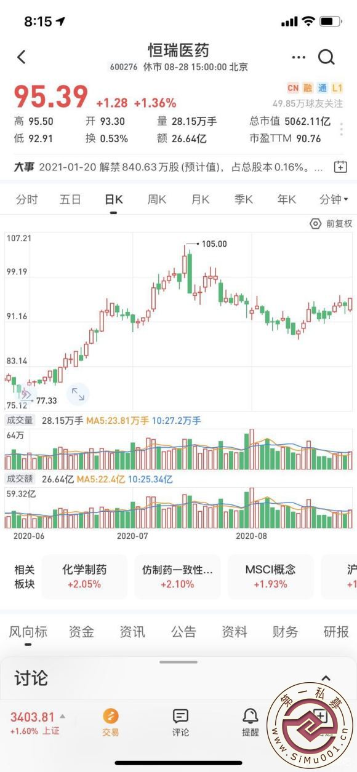Viewport: 357px width, 772px height.
Task: Tap the vertical dots beside market cap
Action: pyautogui.click(x=341, y=129)
